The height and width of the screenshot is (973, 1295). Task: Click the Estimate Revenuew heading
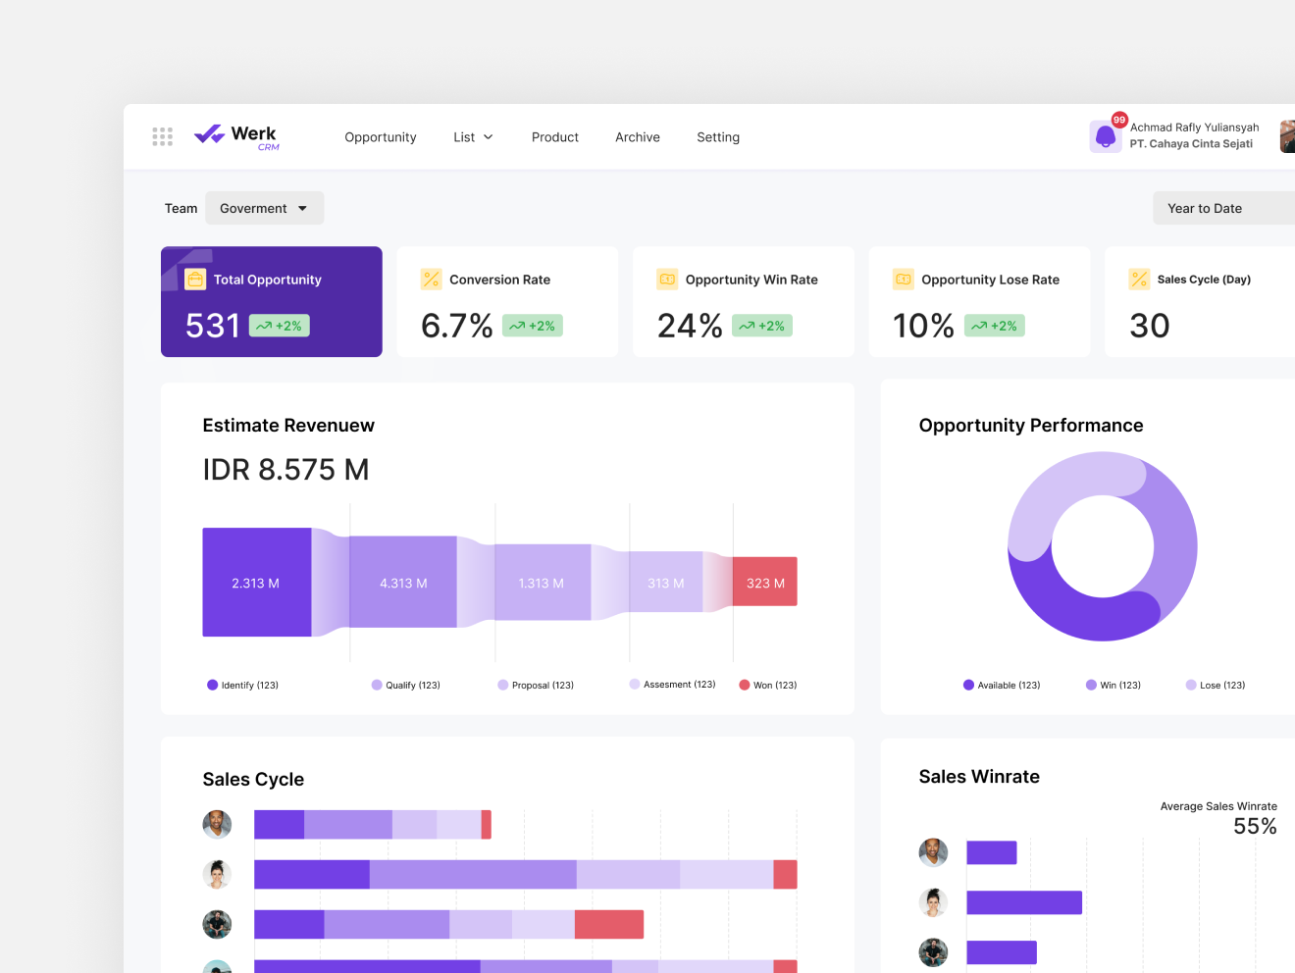(x=288, y=426)
